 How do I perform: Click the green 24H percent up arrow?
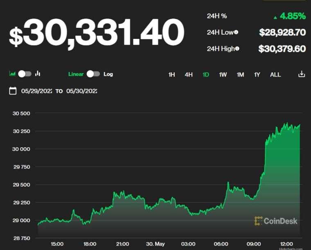tap(275, 17)
